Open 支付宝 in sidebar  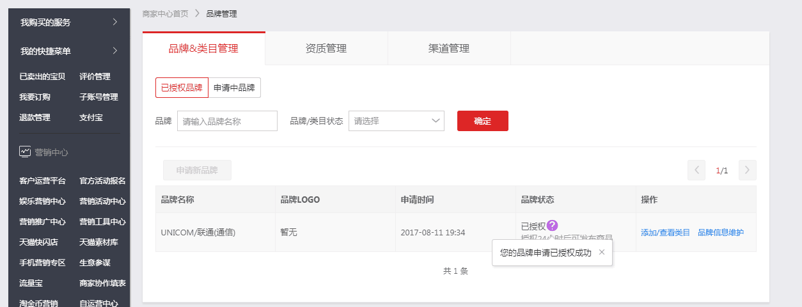(x=91, y=118)
